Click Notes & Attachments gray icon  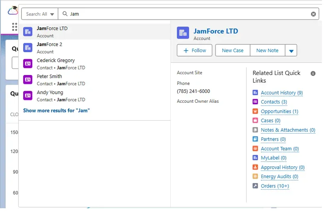click(255, 130)
